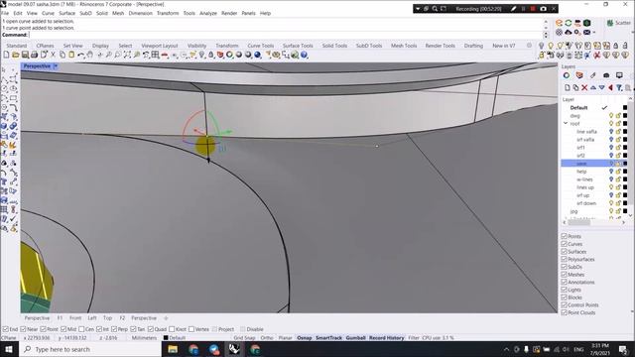Viewport: 635px width, 357px height.
Task: Toggle visibility bulb of layer 'srf up'
Action: (611, 195)
